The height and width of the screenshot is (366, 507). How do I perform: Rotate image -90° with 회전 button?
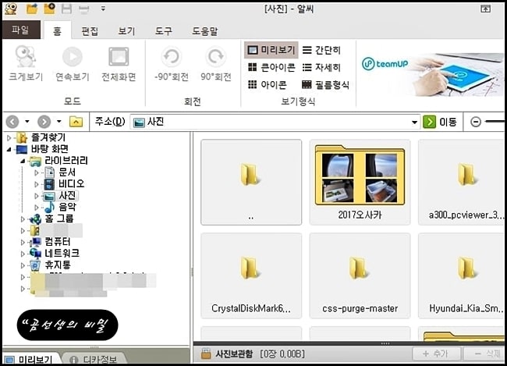[172, 63]
